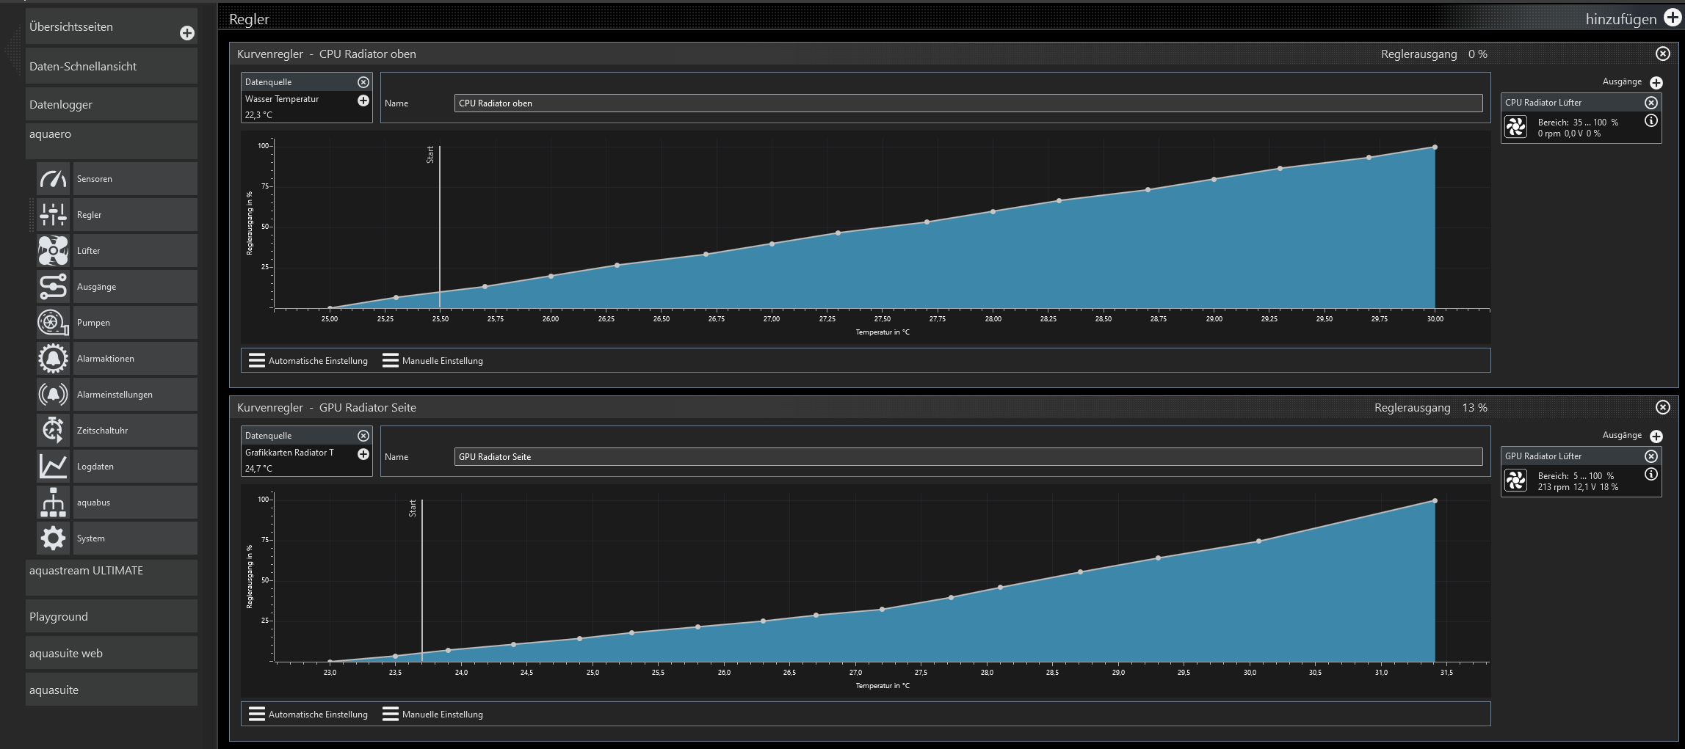The width and height of the screenshot is (1685, 749).
Task: Open the Pumpen pump icon
Action: [x=54, y=323]
